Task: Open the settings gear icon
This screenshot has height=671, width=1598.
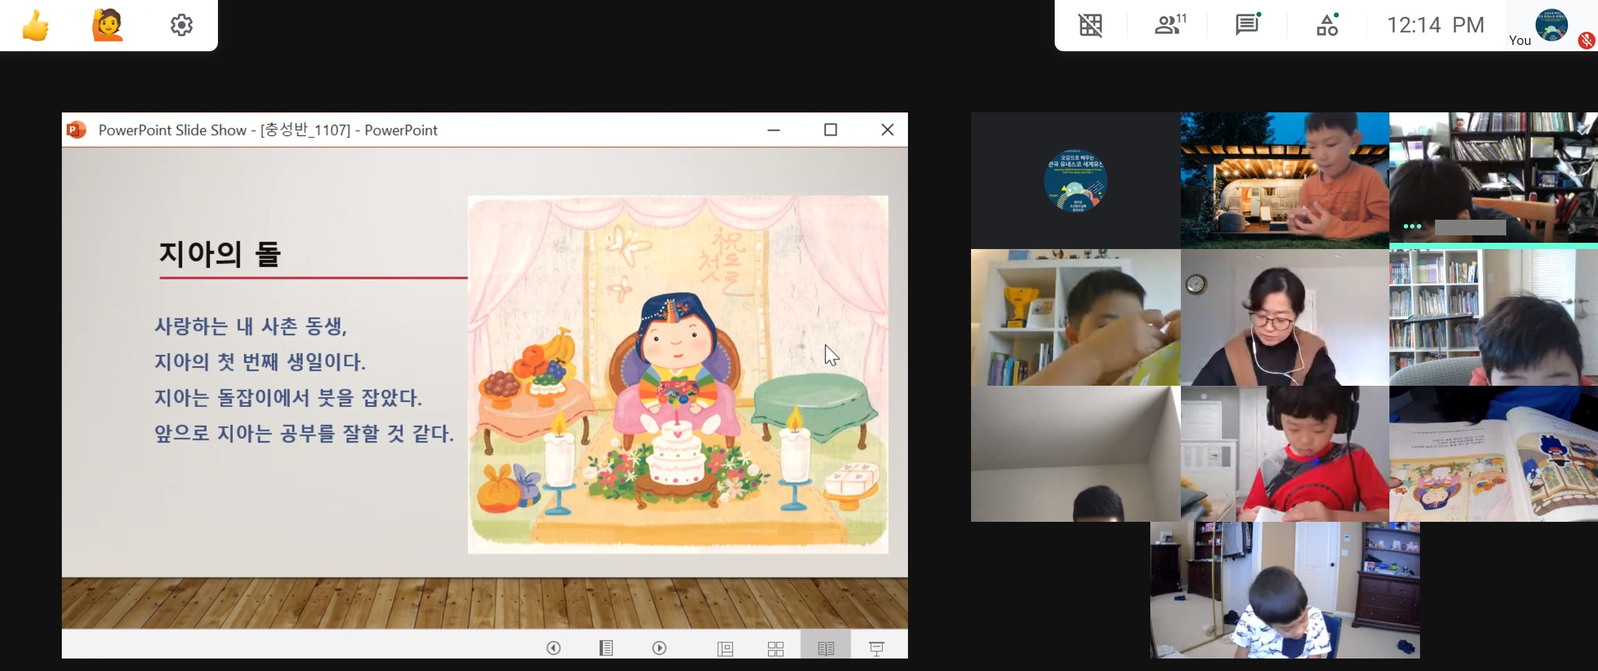Action: pos(181,26)
